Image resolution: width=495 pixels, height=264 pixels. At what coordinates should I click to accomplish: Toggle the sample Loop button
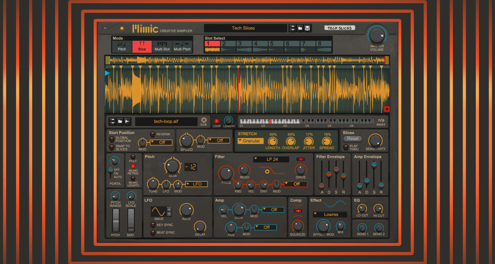pos(217,121)
